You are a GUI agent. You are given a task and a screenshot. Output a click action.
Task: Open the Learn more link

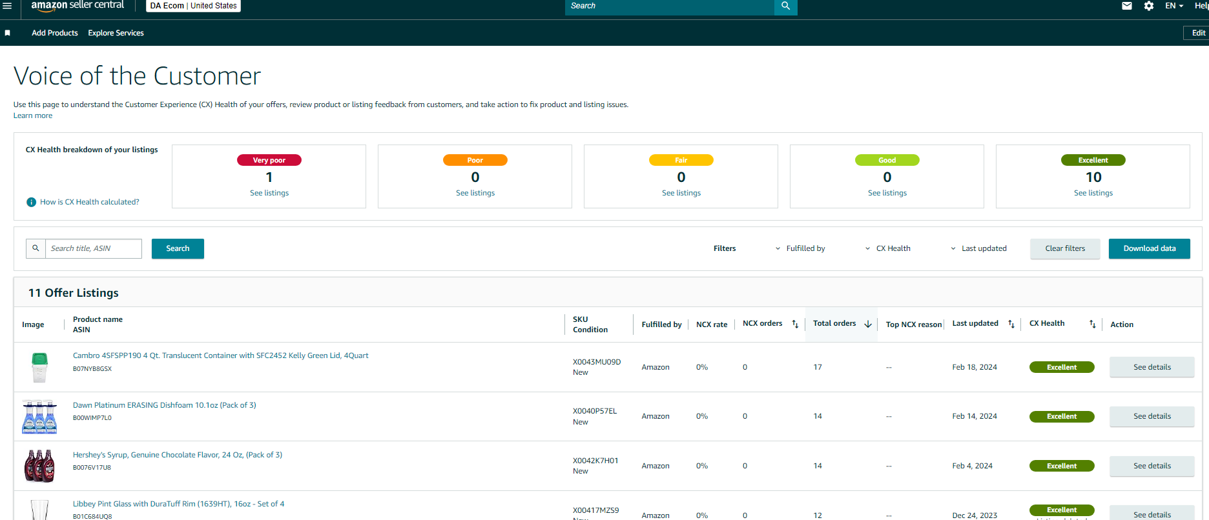(x=33, y=115)
